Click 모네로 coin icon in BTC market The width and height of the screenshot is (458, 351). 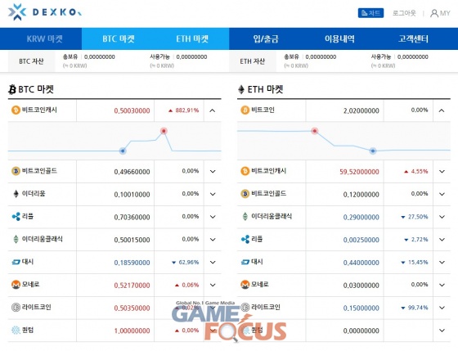tap(16, 285)
